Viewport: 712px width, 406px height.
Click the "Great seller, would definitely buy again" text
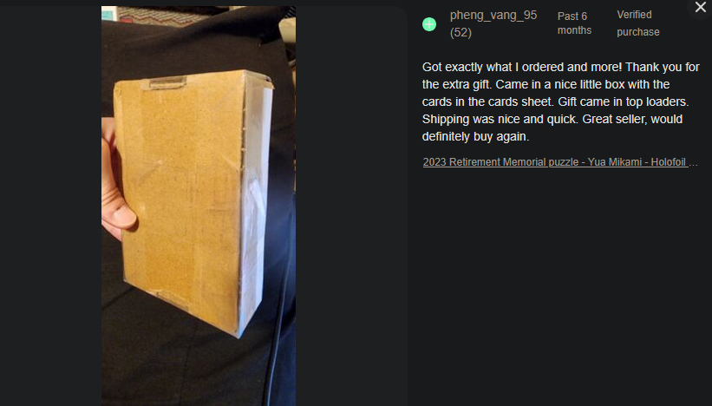click(x=552, y=128)
